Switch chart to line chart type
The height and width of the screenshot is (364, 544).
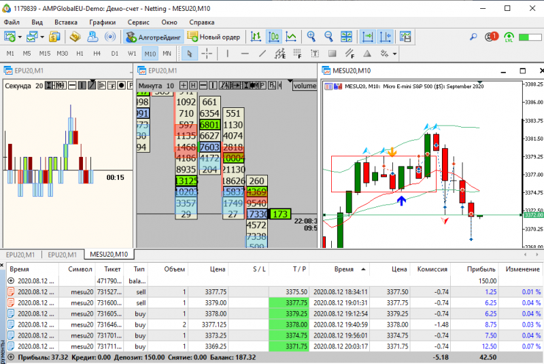pyautogui.click(x=291, y=37)
